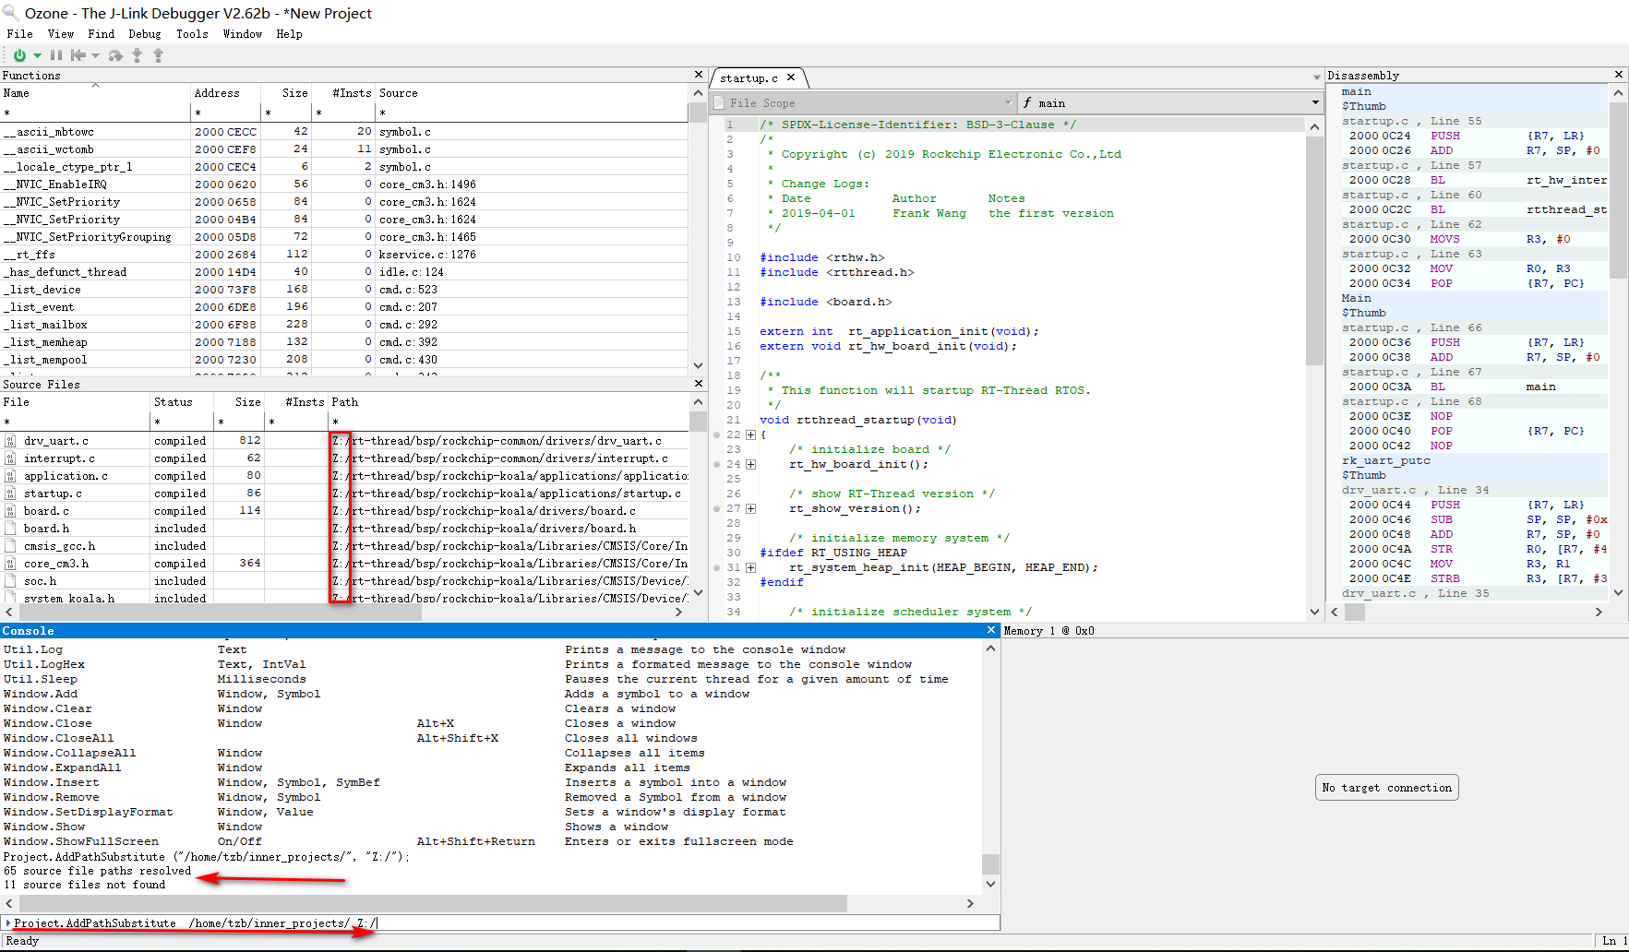Click the source editor scroll-down arrow
Screen dimensions: 1629x952
(x=1314, y=612)
